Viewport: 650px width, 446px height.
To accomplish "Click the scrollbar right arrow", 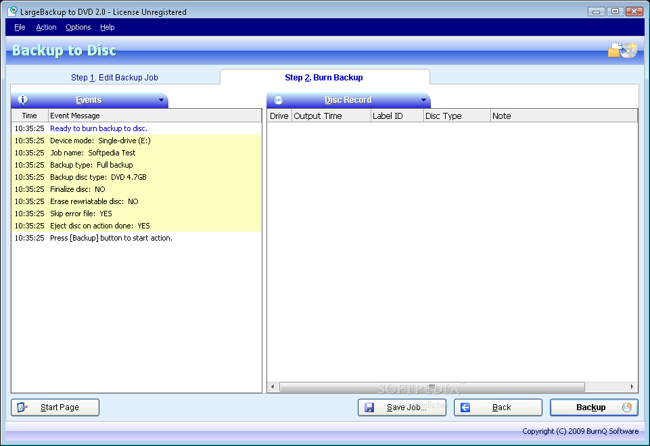I will tap(632, 387).
